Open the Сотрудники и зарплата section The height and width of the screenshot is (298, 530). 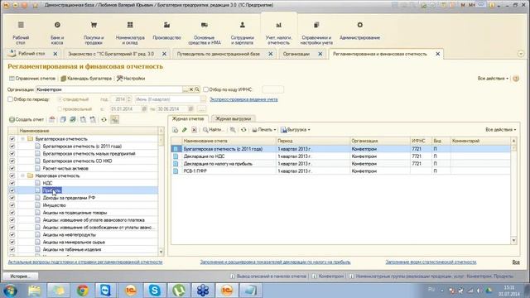243,32
